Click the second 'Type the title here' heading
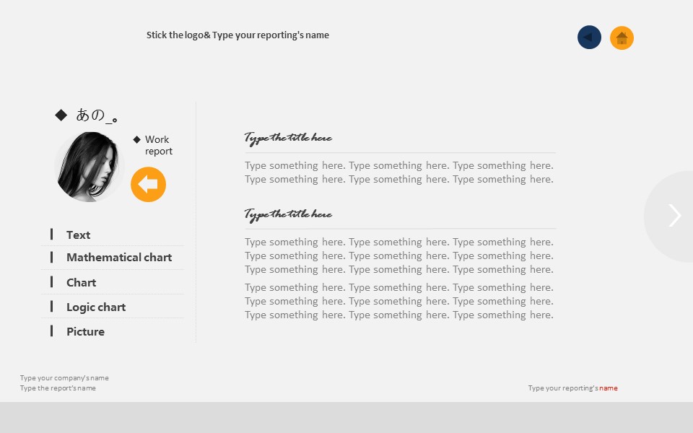693x433 pixels. (288, 214)
